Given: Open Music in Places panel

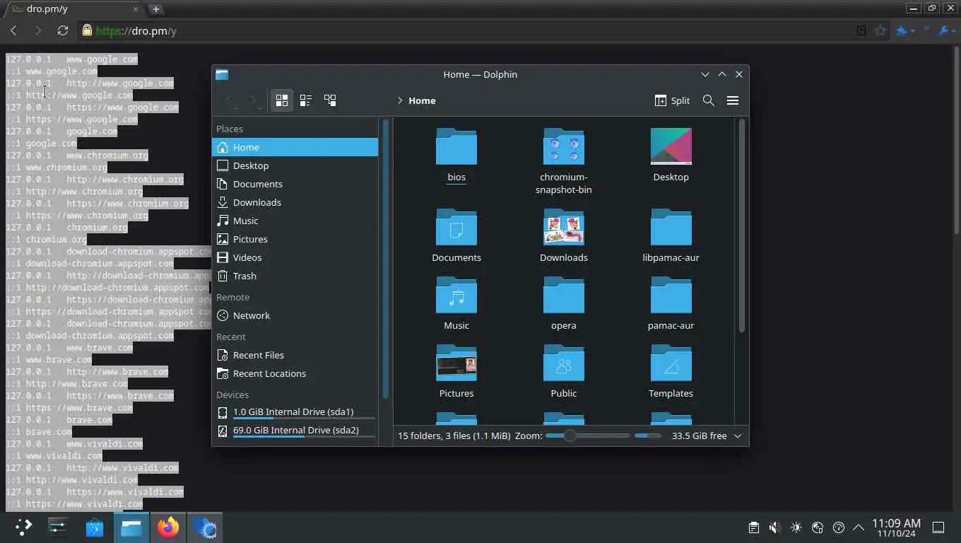Looking at the screenshot, I should pyautogui.click(x=295, y=221).
